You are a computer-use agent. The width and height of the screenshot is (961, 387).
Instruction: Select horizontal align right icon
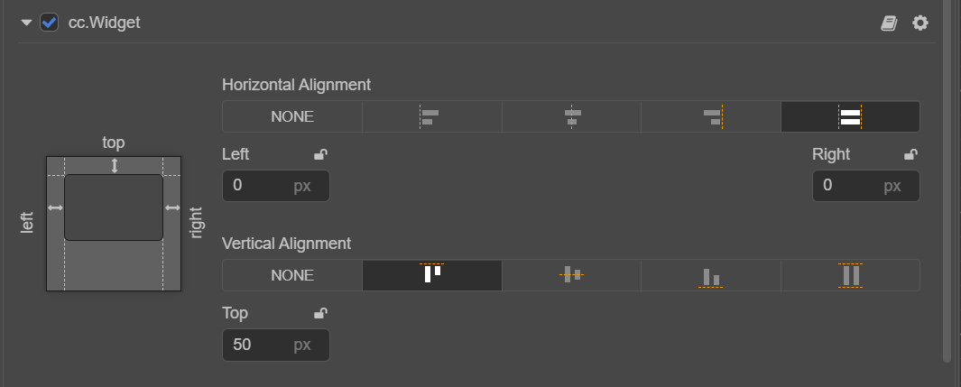tap(711, 116)
